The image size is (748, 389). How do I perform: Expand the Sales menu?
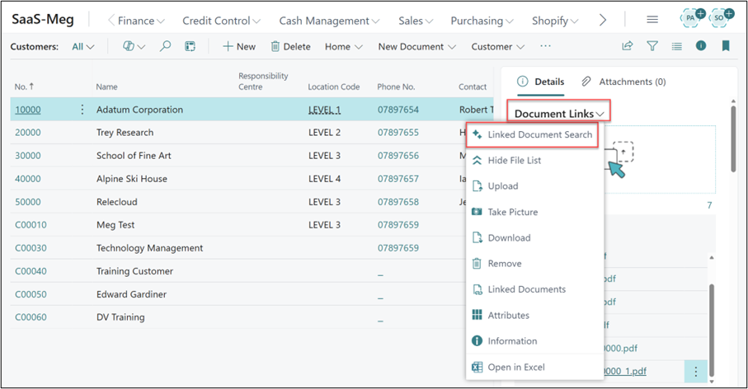[x=416, y=21]
